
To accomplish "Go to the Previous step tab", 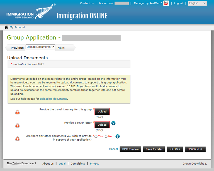I will [17, 48].
